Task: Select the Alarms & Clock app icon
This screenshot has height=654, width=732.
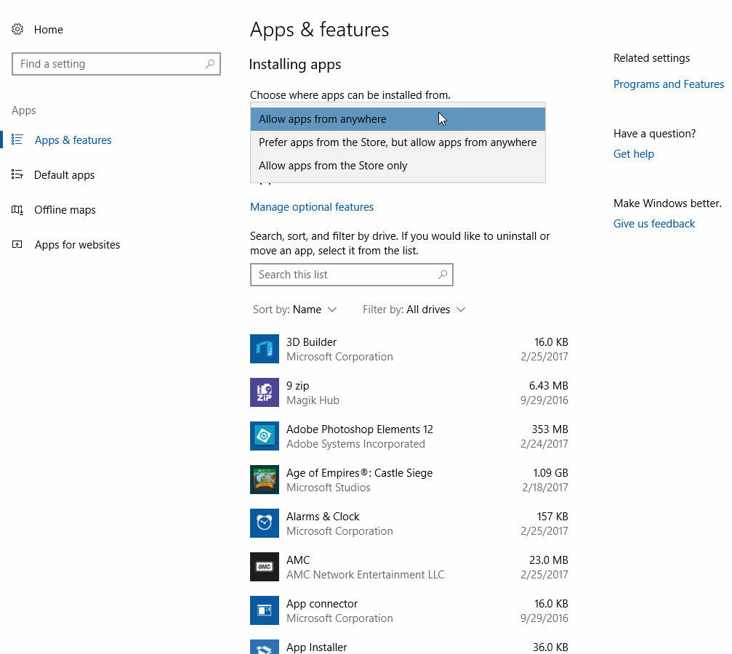Action: pyautogui.click(x=264, y=522)
